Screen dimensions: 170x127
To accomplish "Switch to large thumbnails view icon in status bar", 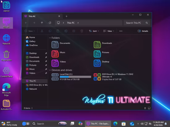I will pyautogui.click(x=149, y=108).
